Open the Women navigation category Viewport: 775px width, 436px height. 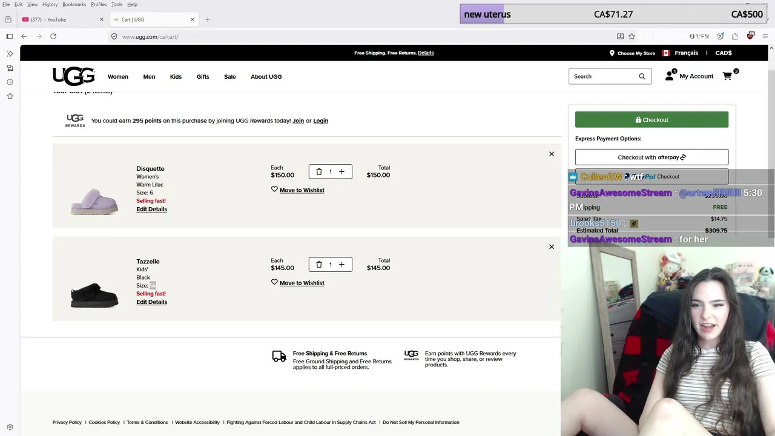click(118, 76)
